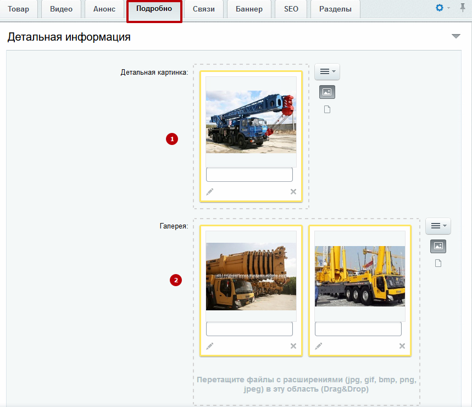The width and height of the screenshot is (472, 407).
Task: Collapse the Детальная информация section
Action: (x=456, y=36)
